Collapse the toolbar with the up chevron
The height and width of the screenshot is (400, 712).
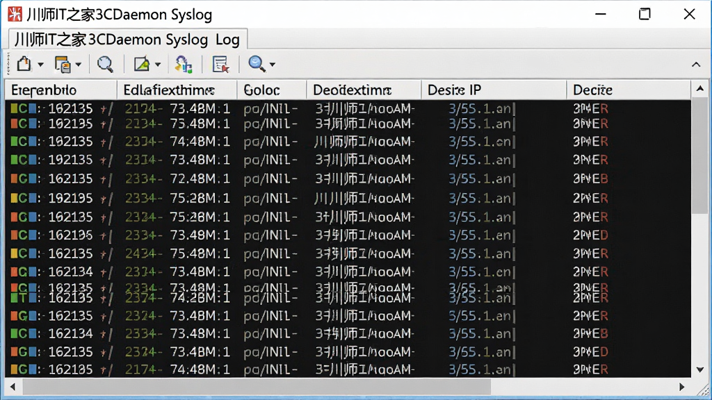point(696,65)
